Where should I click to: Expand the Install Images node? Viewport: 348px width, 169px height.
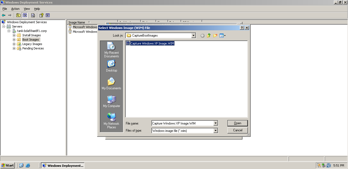tap(14, 35)
